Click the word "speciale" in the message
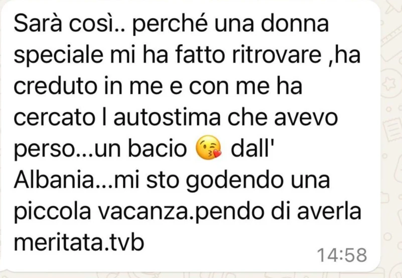The height and width of the screenshot is (278, 402). 58,56
